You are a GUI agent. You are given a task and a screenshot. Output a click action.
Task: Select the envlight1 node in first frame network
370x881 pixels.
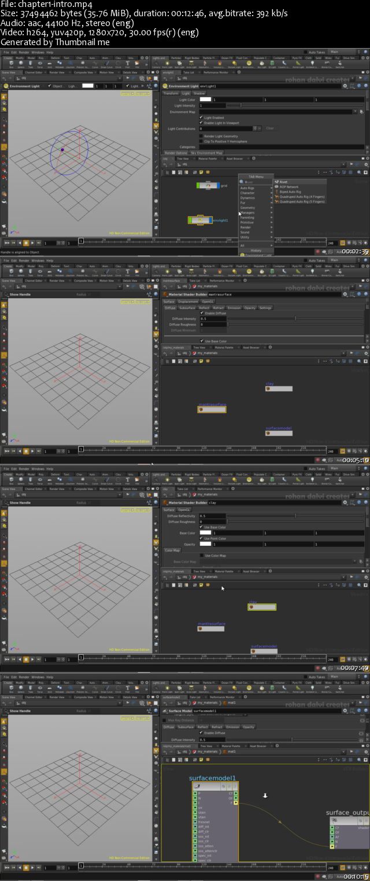(200, 220)
